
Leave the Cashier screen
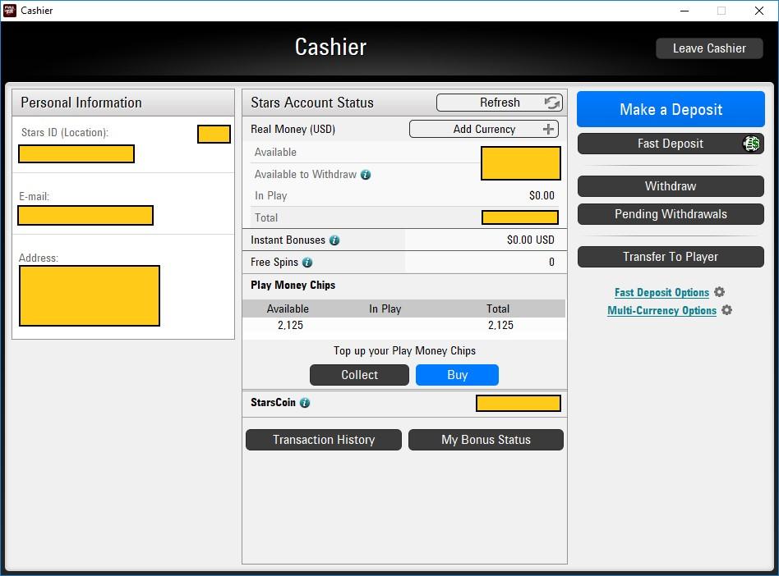tap(709, 48)
